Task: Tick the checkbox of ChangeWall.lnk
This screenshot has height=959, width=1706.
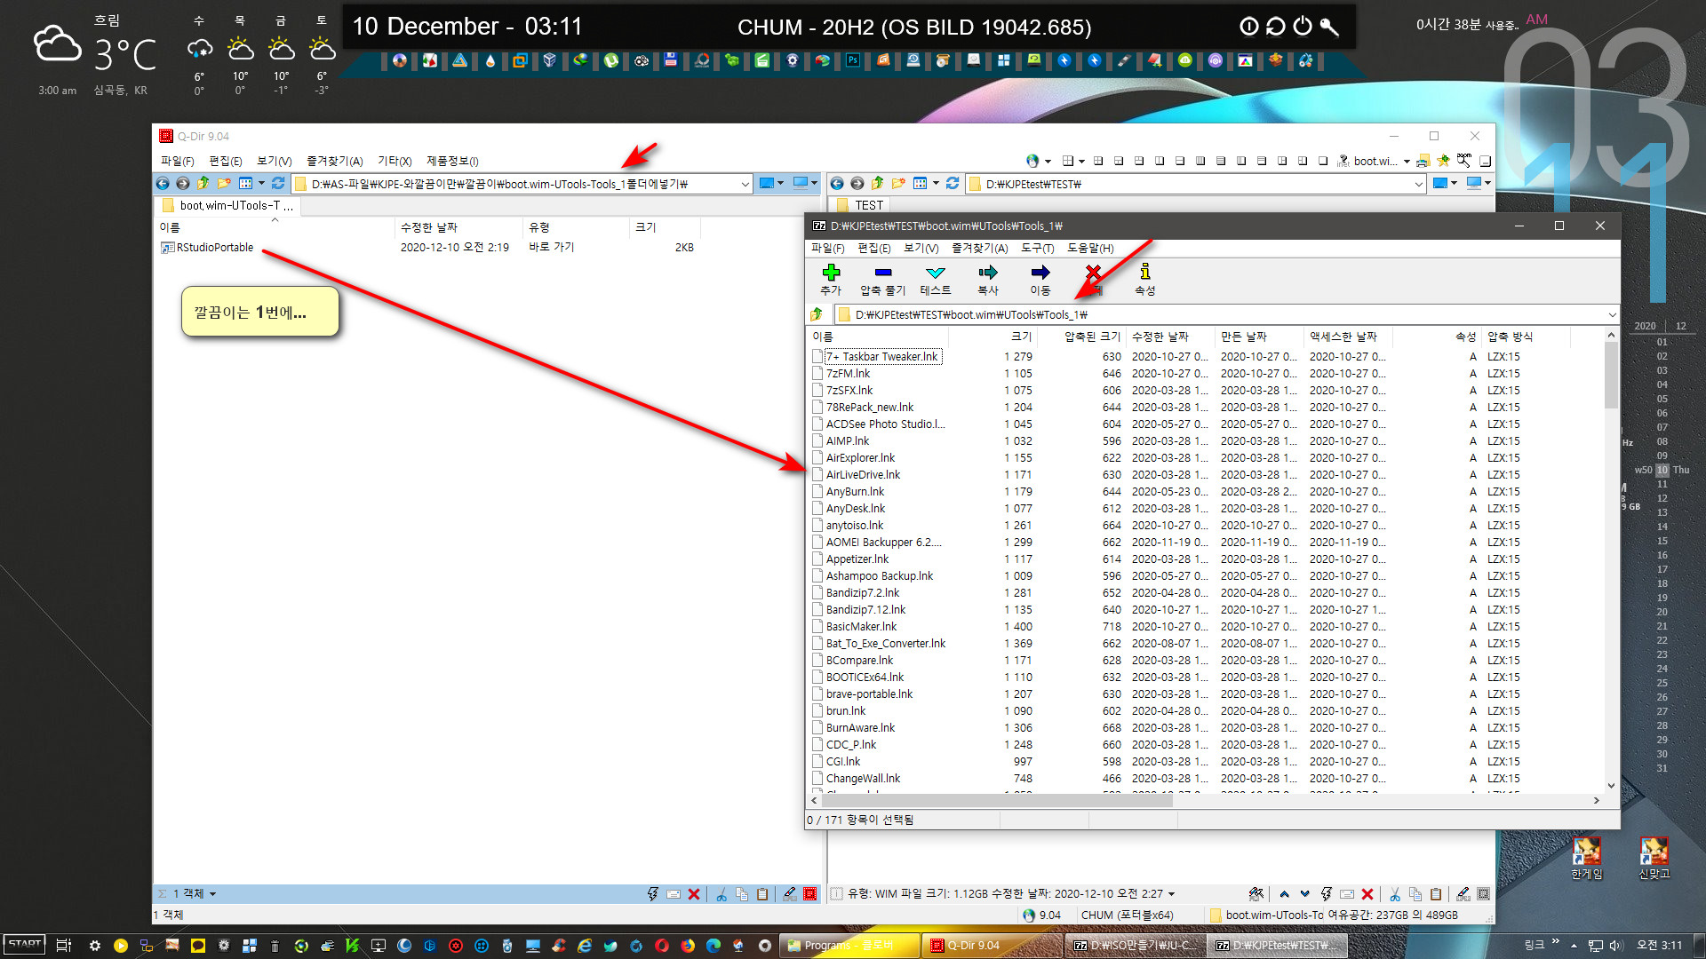Action: (817, 779)
